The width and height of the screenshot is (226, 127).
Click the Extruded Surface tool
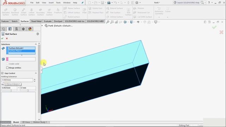pos(6,12)
